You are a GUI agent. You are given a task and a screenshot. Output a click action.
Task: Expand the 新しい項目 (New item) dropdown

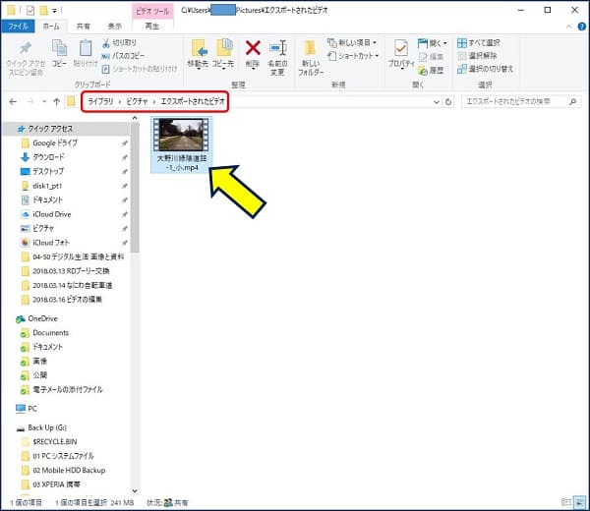(355, 43)
